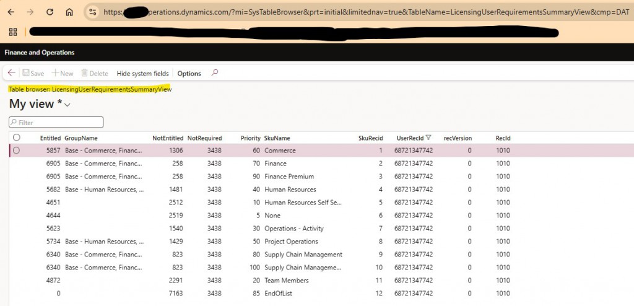Click the form back arrow beside Save
Viewport: 634px width, 306px height.
tap(11, 73)
